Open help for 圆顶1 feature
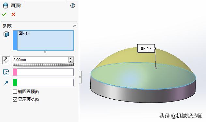The image size is (206, 122). (73, 6)
